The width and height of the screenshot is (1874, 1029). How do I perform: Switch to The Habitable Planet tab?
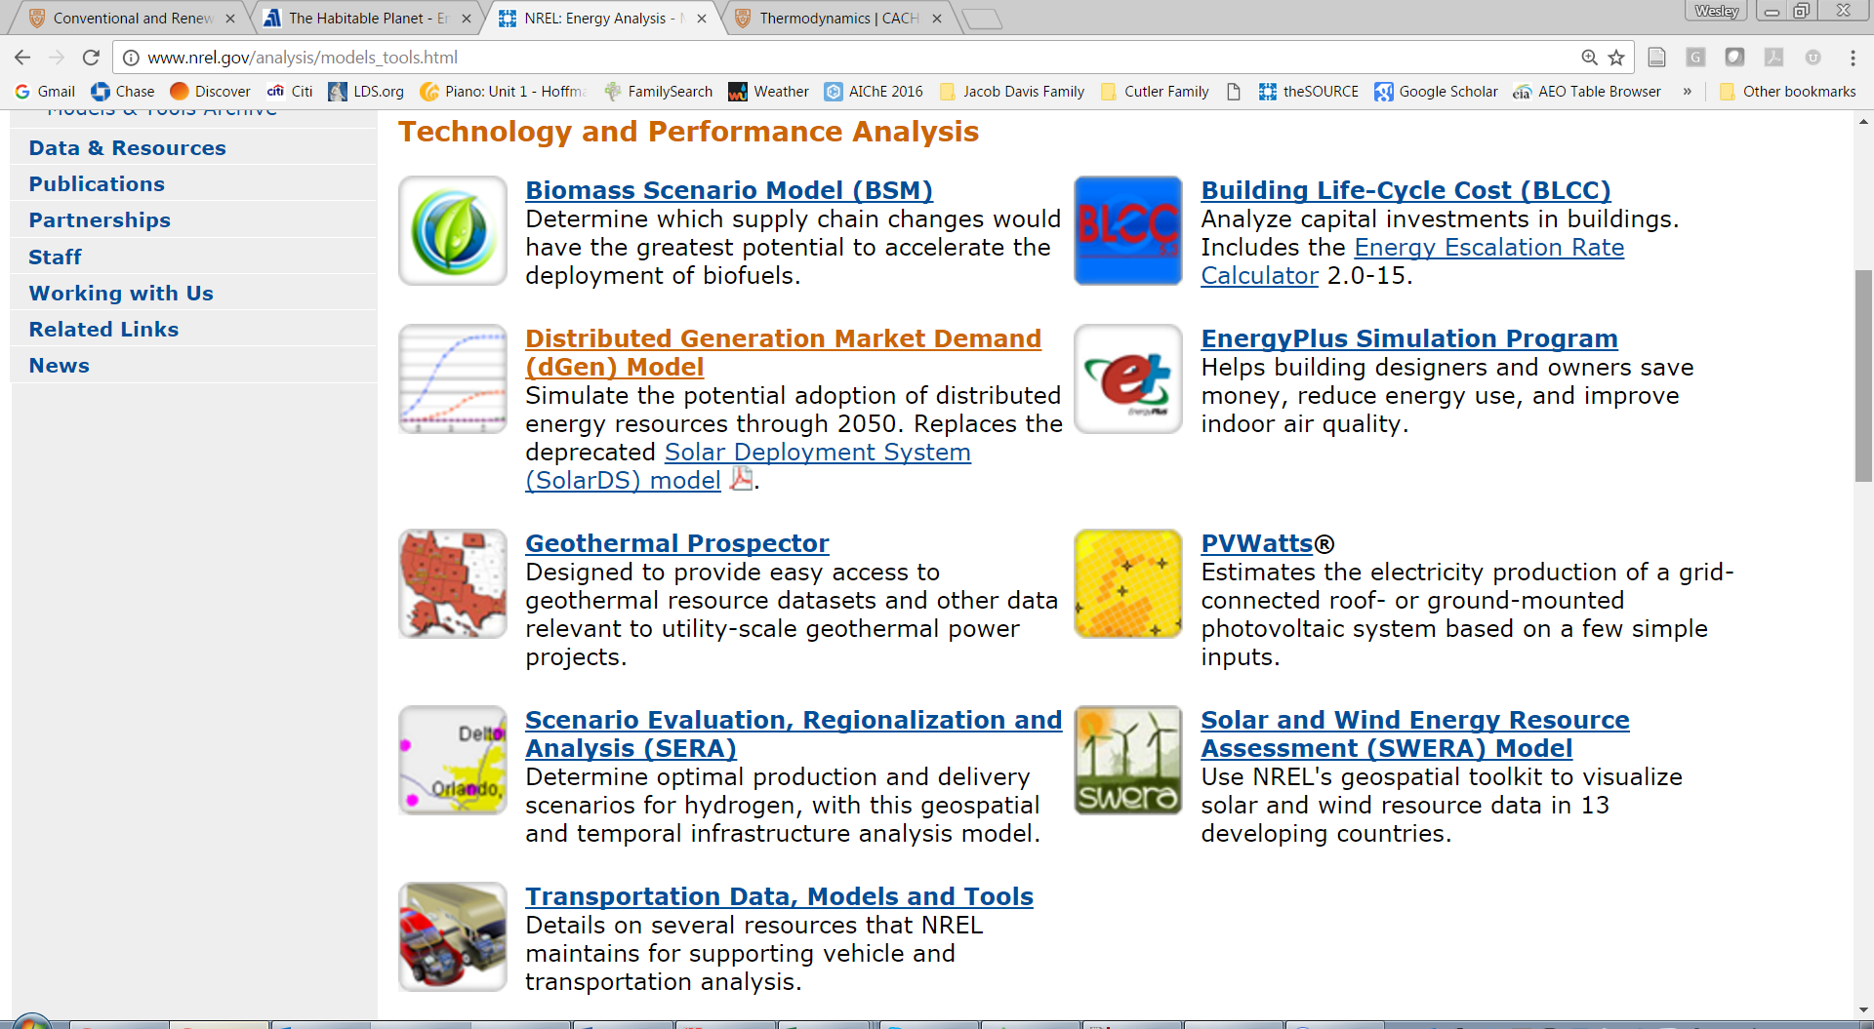coord(367,19)
